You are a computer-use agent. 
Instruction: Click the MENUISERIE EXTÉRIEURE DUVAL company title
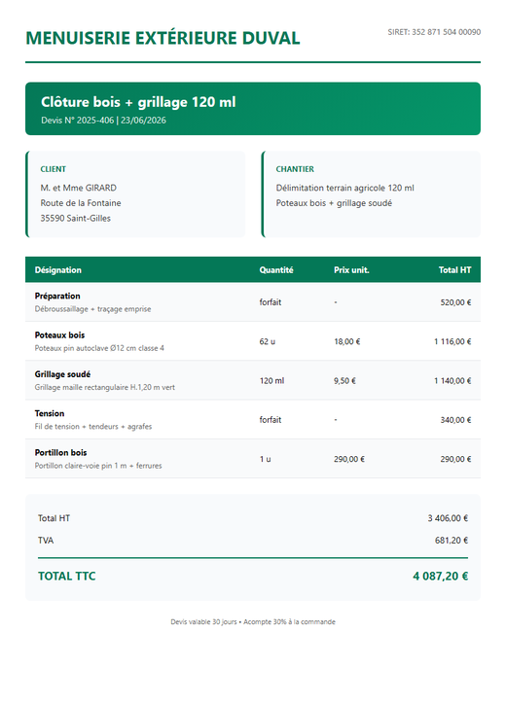tap(163, 38)
